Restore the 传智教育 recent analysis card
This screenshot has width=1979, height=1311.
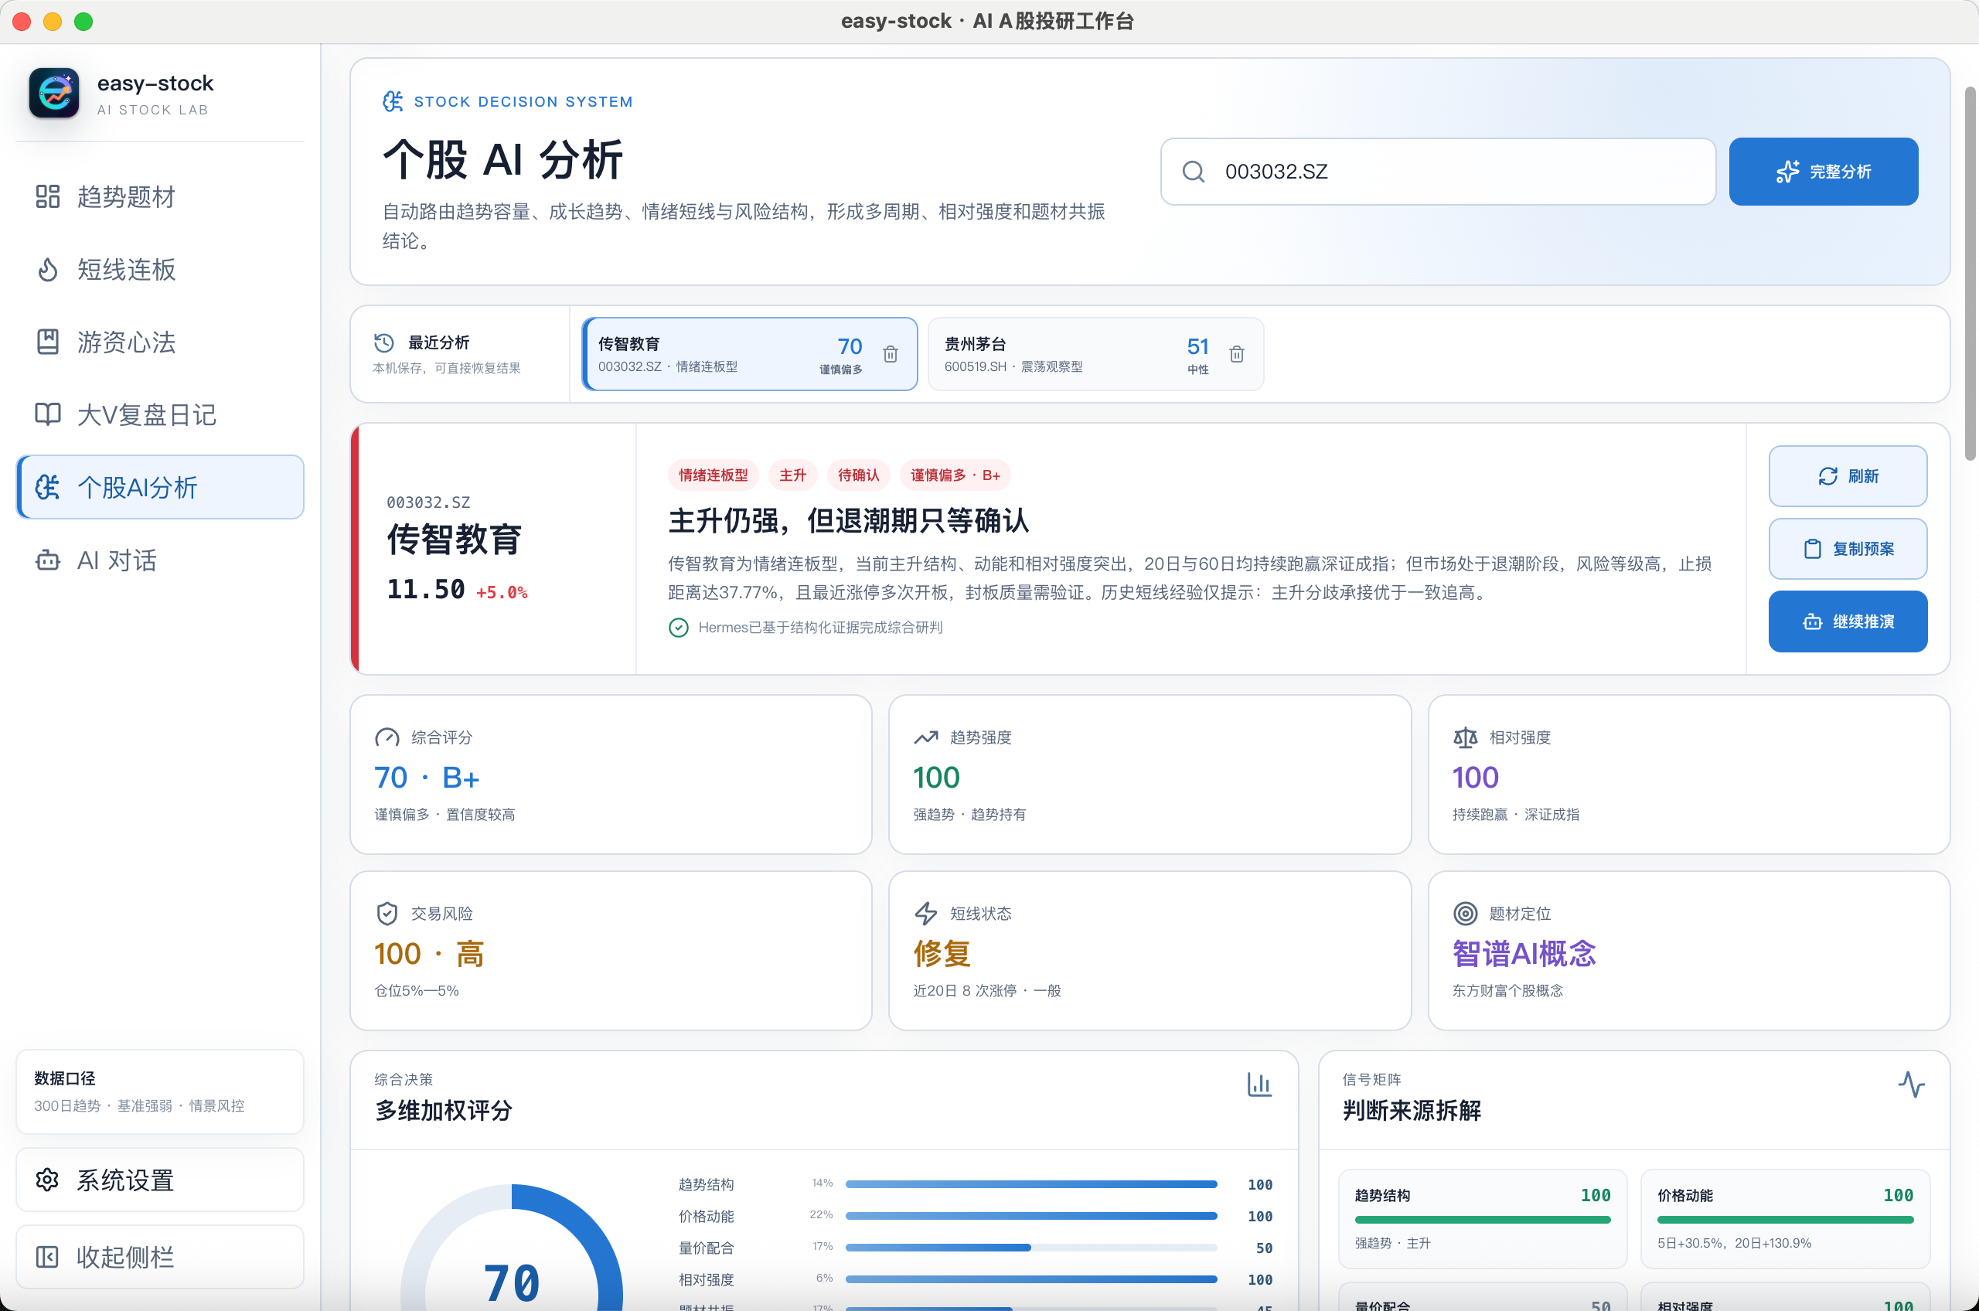coord(749,354)
